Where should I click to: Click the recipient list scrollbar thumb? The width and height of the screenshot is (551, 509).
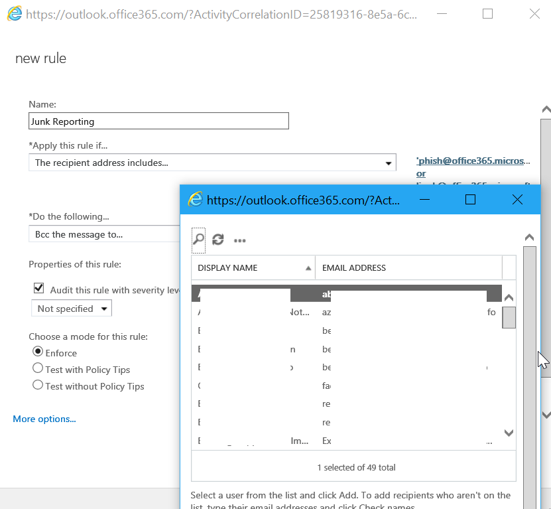509,317
